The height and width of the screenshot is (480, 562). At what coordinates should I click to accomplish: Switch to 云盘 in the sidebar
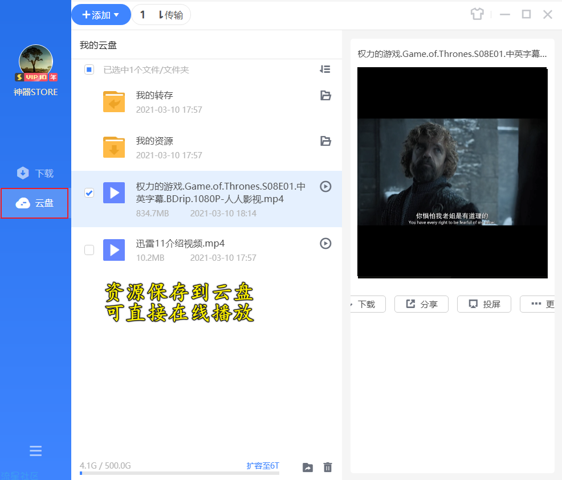click(x=34, y=203)
